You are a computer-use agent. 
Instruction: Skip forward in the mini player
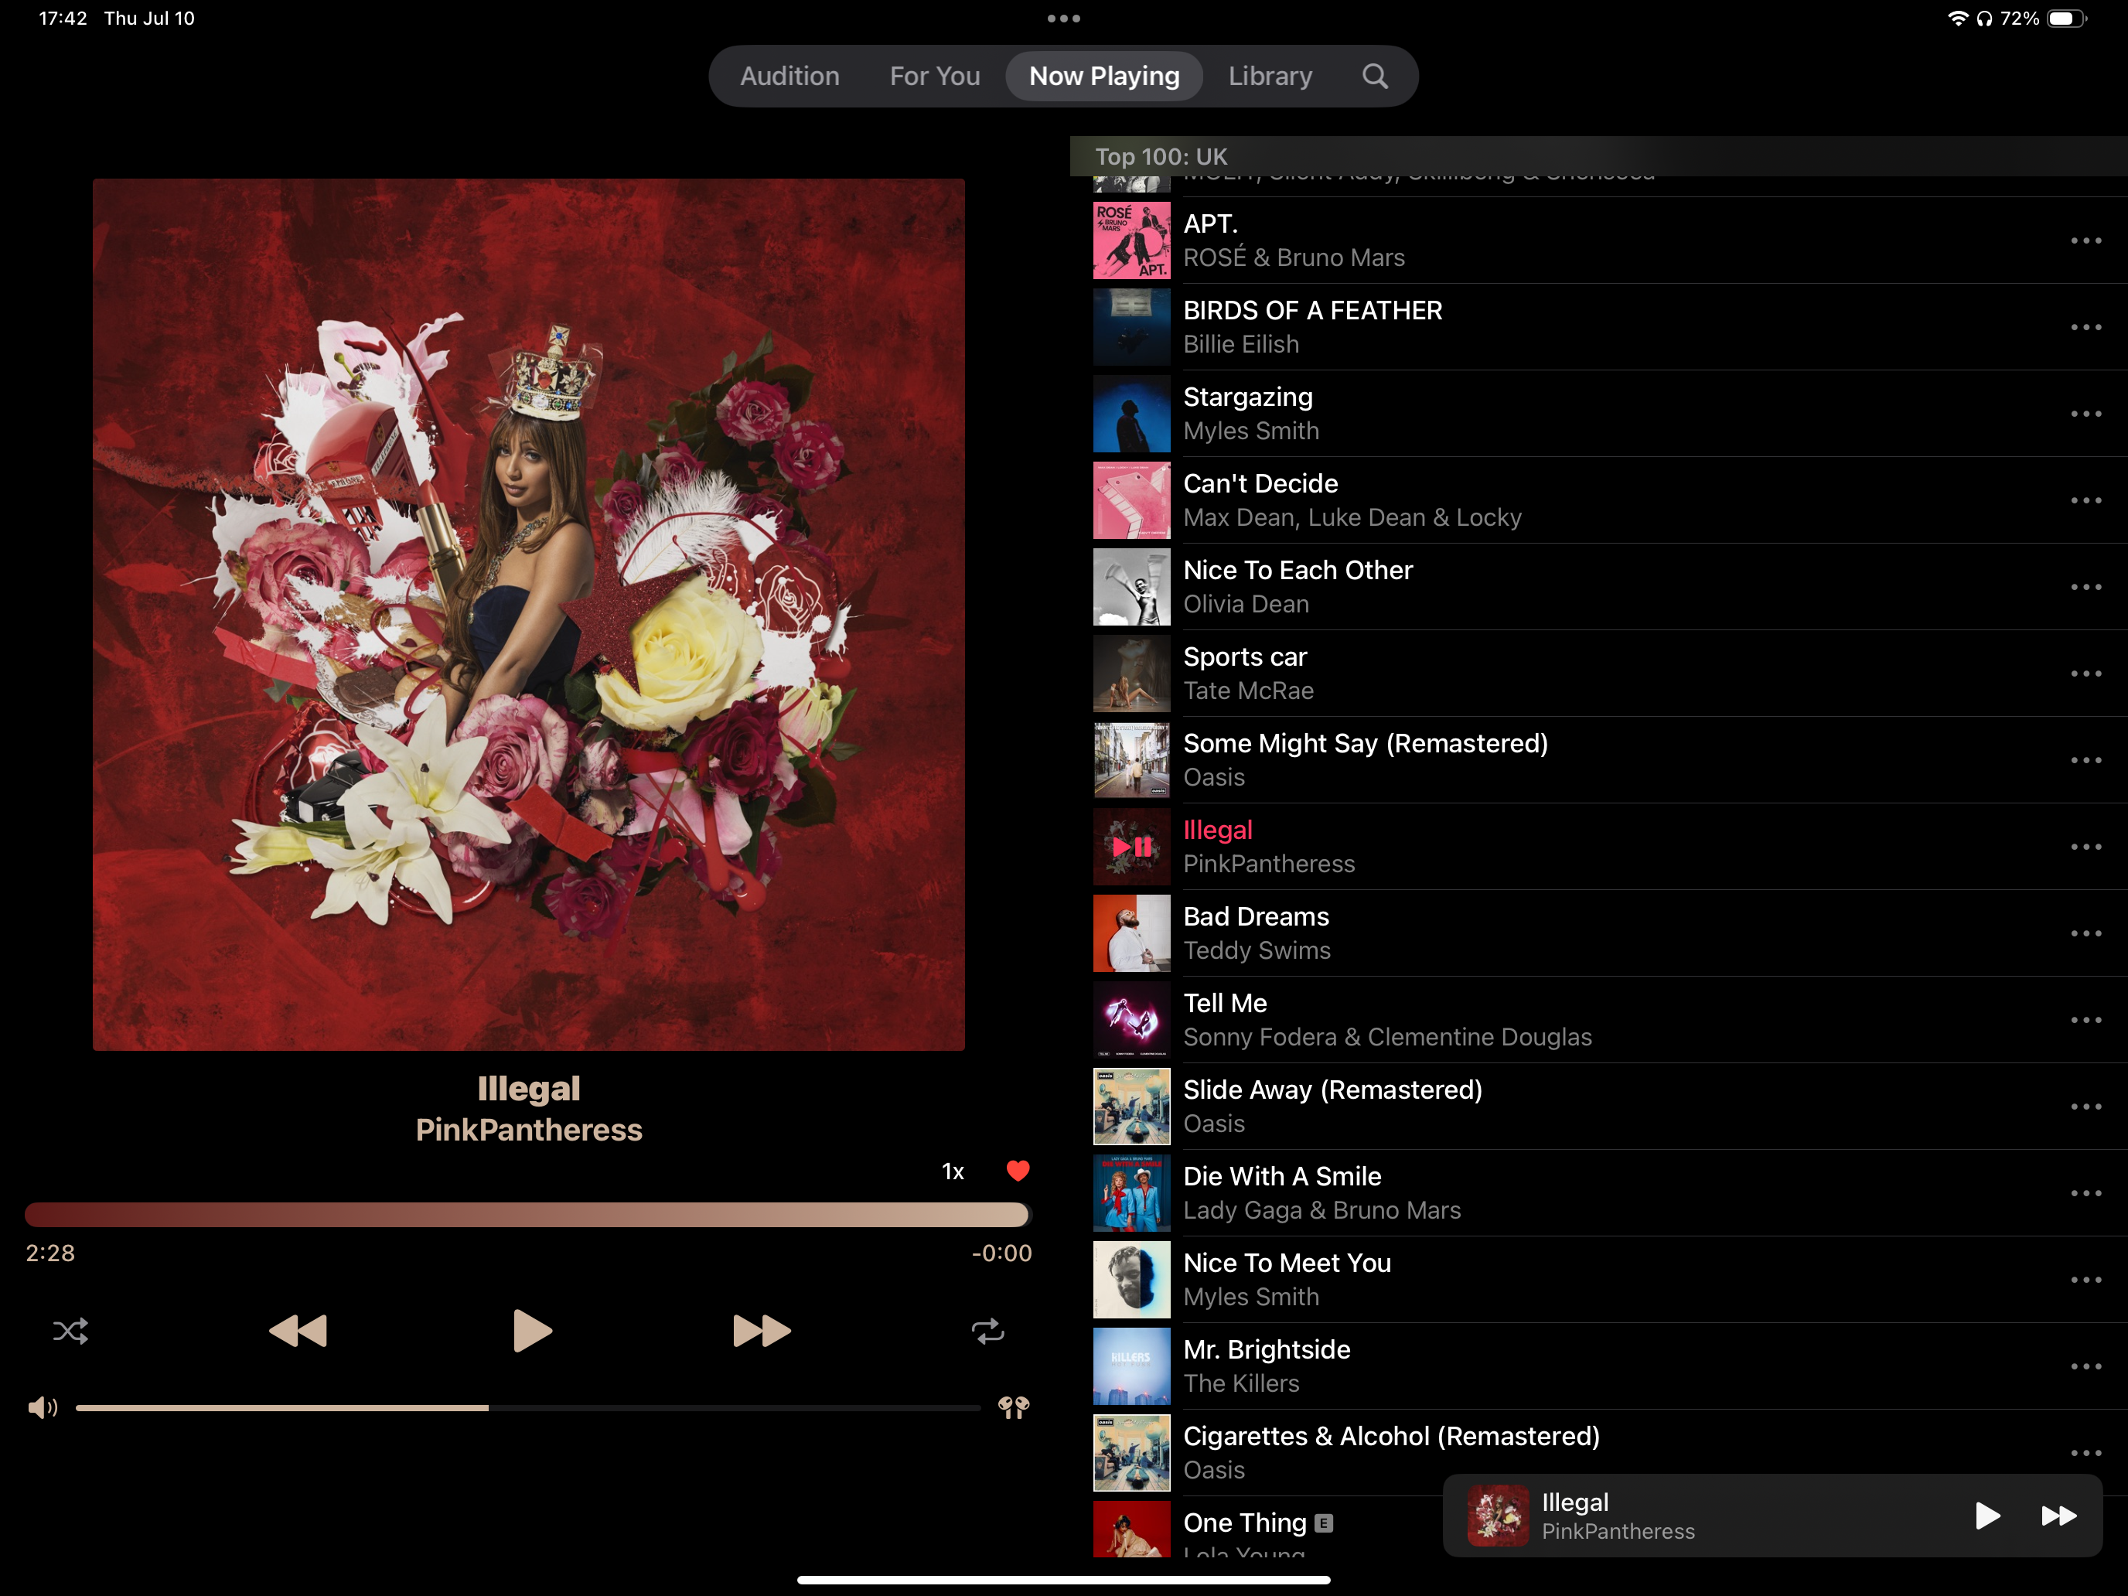2058,1516
